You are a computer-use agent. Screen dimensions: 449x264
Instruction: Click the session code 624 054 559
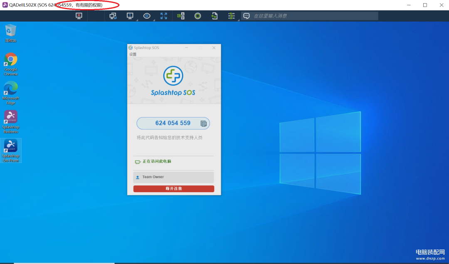[x=173, y=123]
